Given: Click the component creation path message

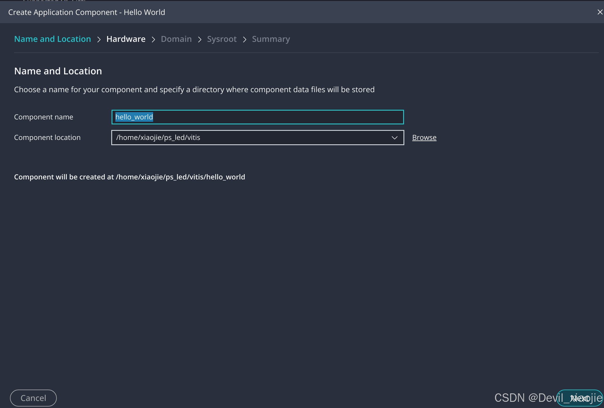Looking at the screenshot, I should (x=129, y=177).
